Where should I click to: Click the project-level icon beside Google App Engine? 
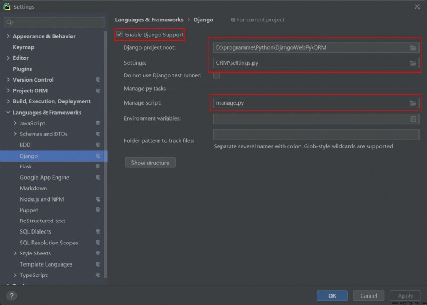(x=98, y=178)
